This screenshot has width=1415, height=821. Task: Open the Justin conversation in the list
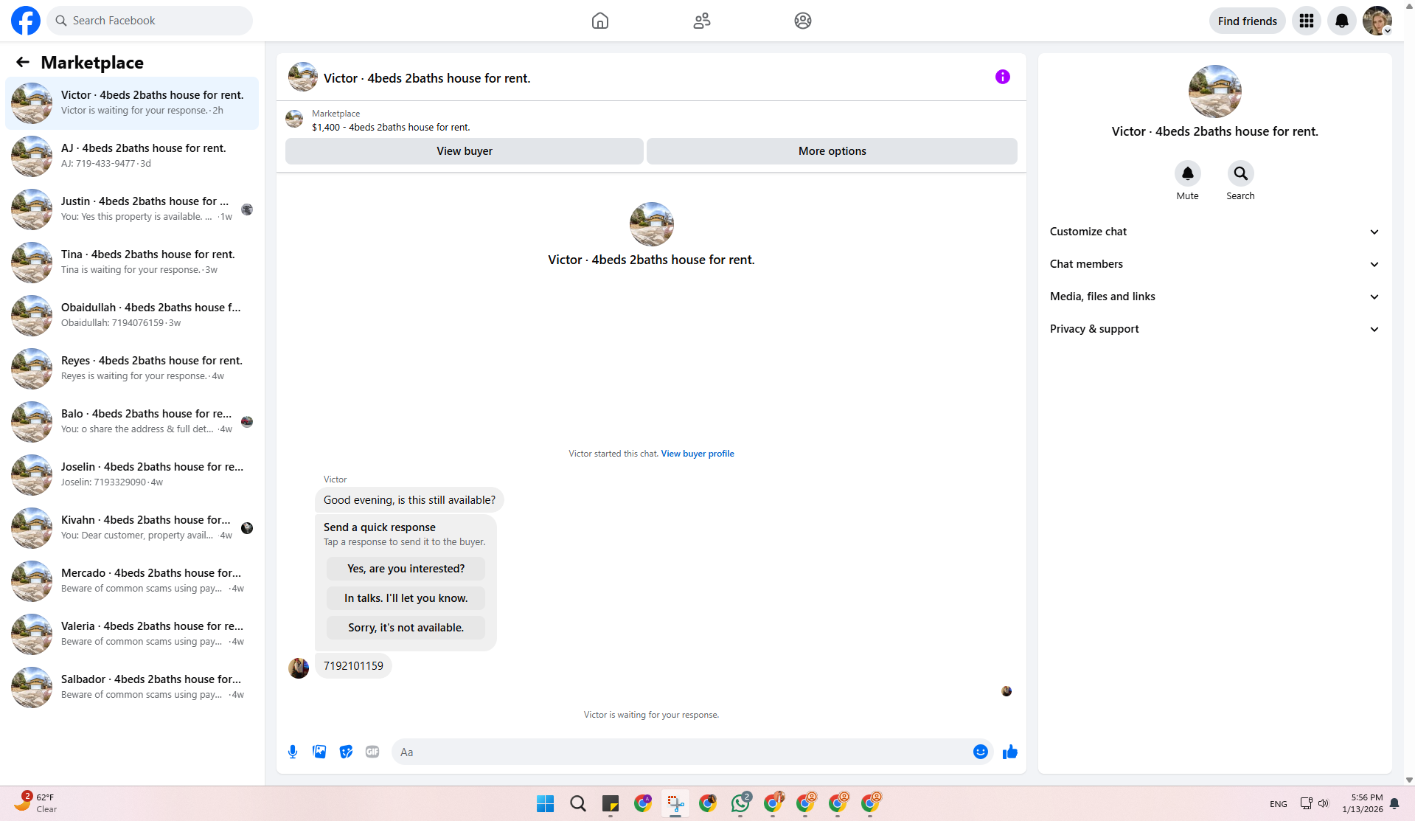tap(132, 209)
